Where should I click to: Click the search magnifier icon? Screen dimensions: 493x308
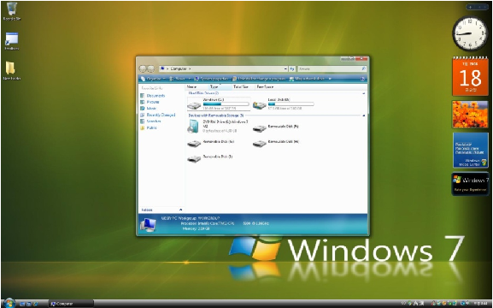point(363,68)
